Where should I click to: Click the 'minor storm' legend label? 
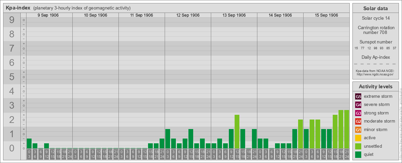point(376,130)
